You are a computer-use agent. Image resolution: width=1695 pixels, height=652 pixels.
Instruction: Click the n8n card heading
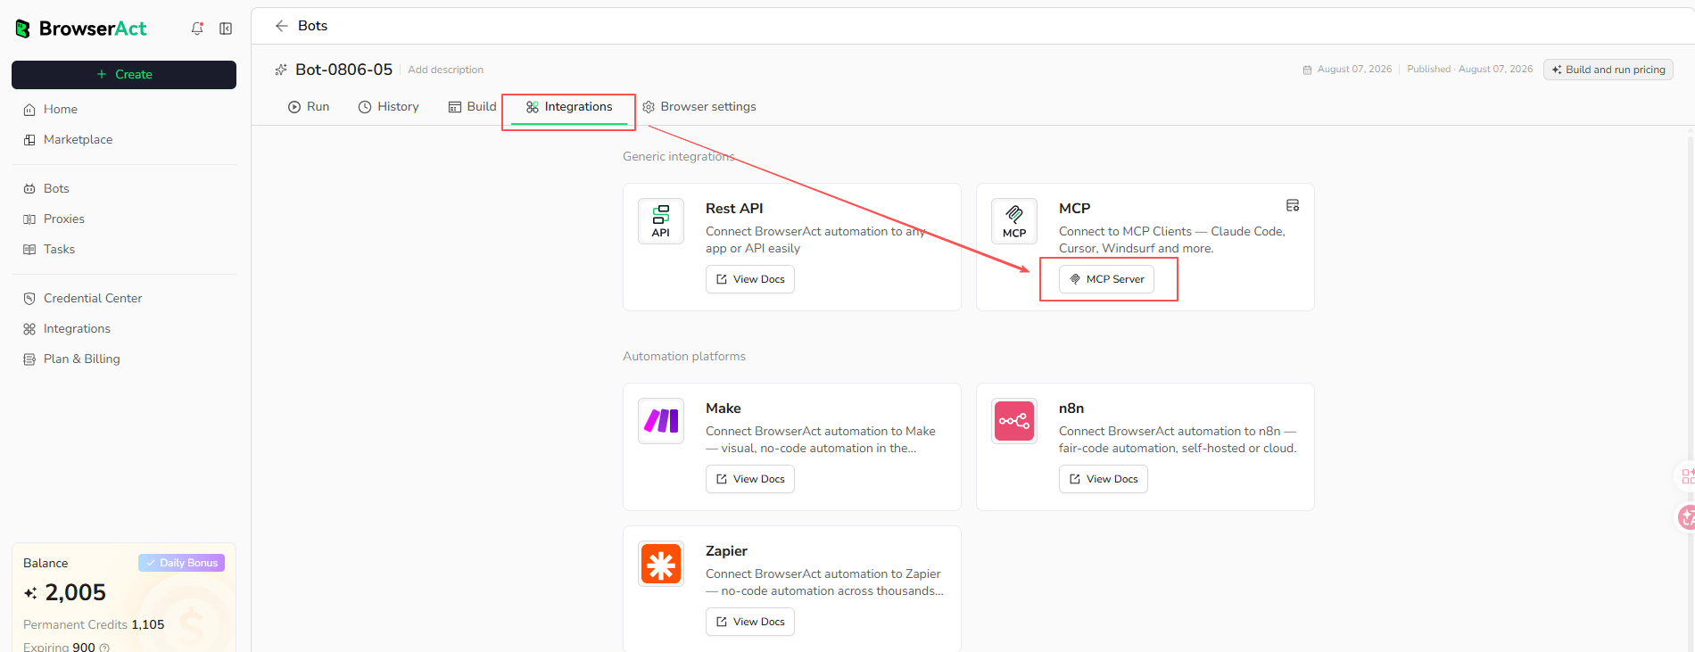(1071, 409)
